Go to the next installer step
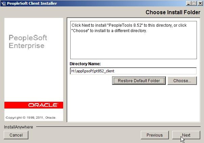This screenshot has height=143, width=204. 186,135
